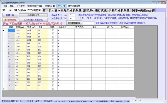Click the 周长(m) column header
167x104 pixels.
(x=113, y=27)
